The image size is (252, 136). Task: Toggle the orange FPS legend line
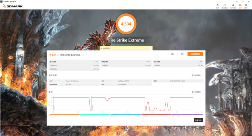[65, 115]
